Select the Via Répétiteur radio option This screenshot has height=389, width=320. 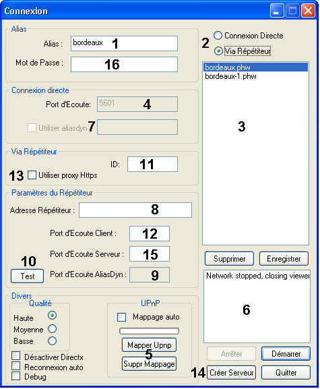tap(218, 51)
